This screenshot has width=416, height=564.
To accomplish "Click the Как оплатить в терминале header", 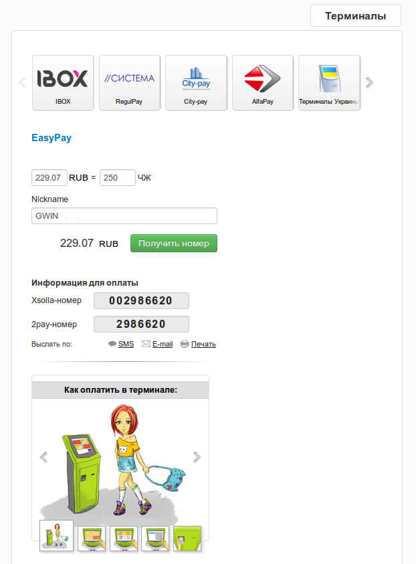I will pos(120,390).
